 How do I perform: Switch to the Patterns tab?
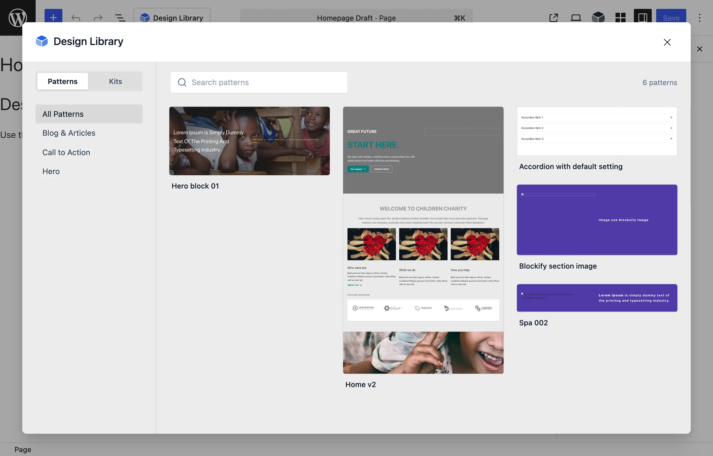(x=63, y=81)
